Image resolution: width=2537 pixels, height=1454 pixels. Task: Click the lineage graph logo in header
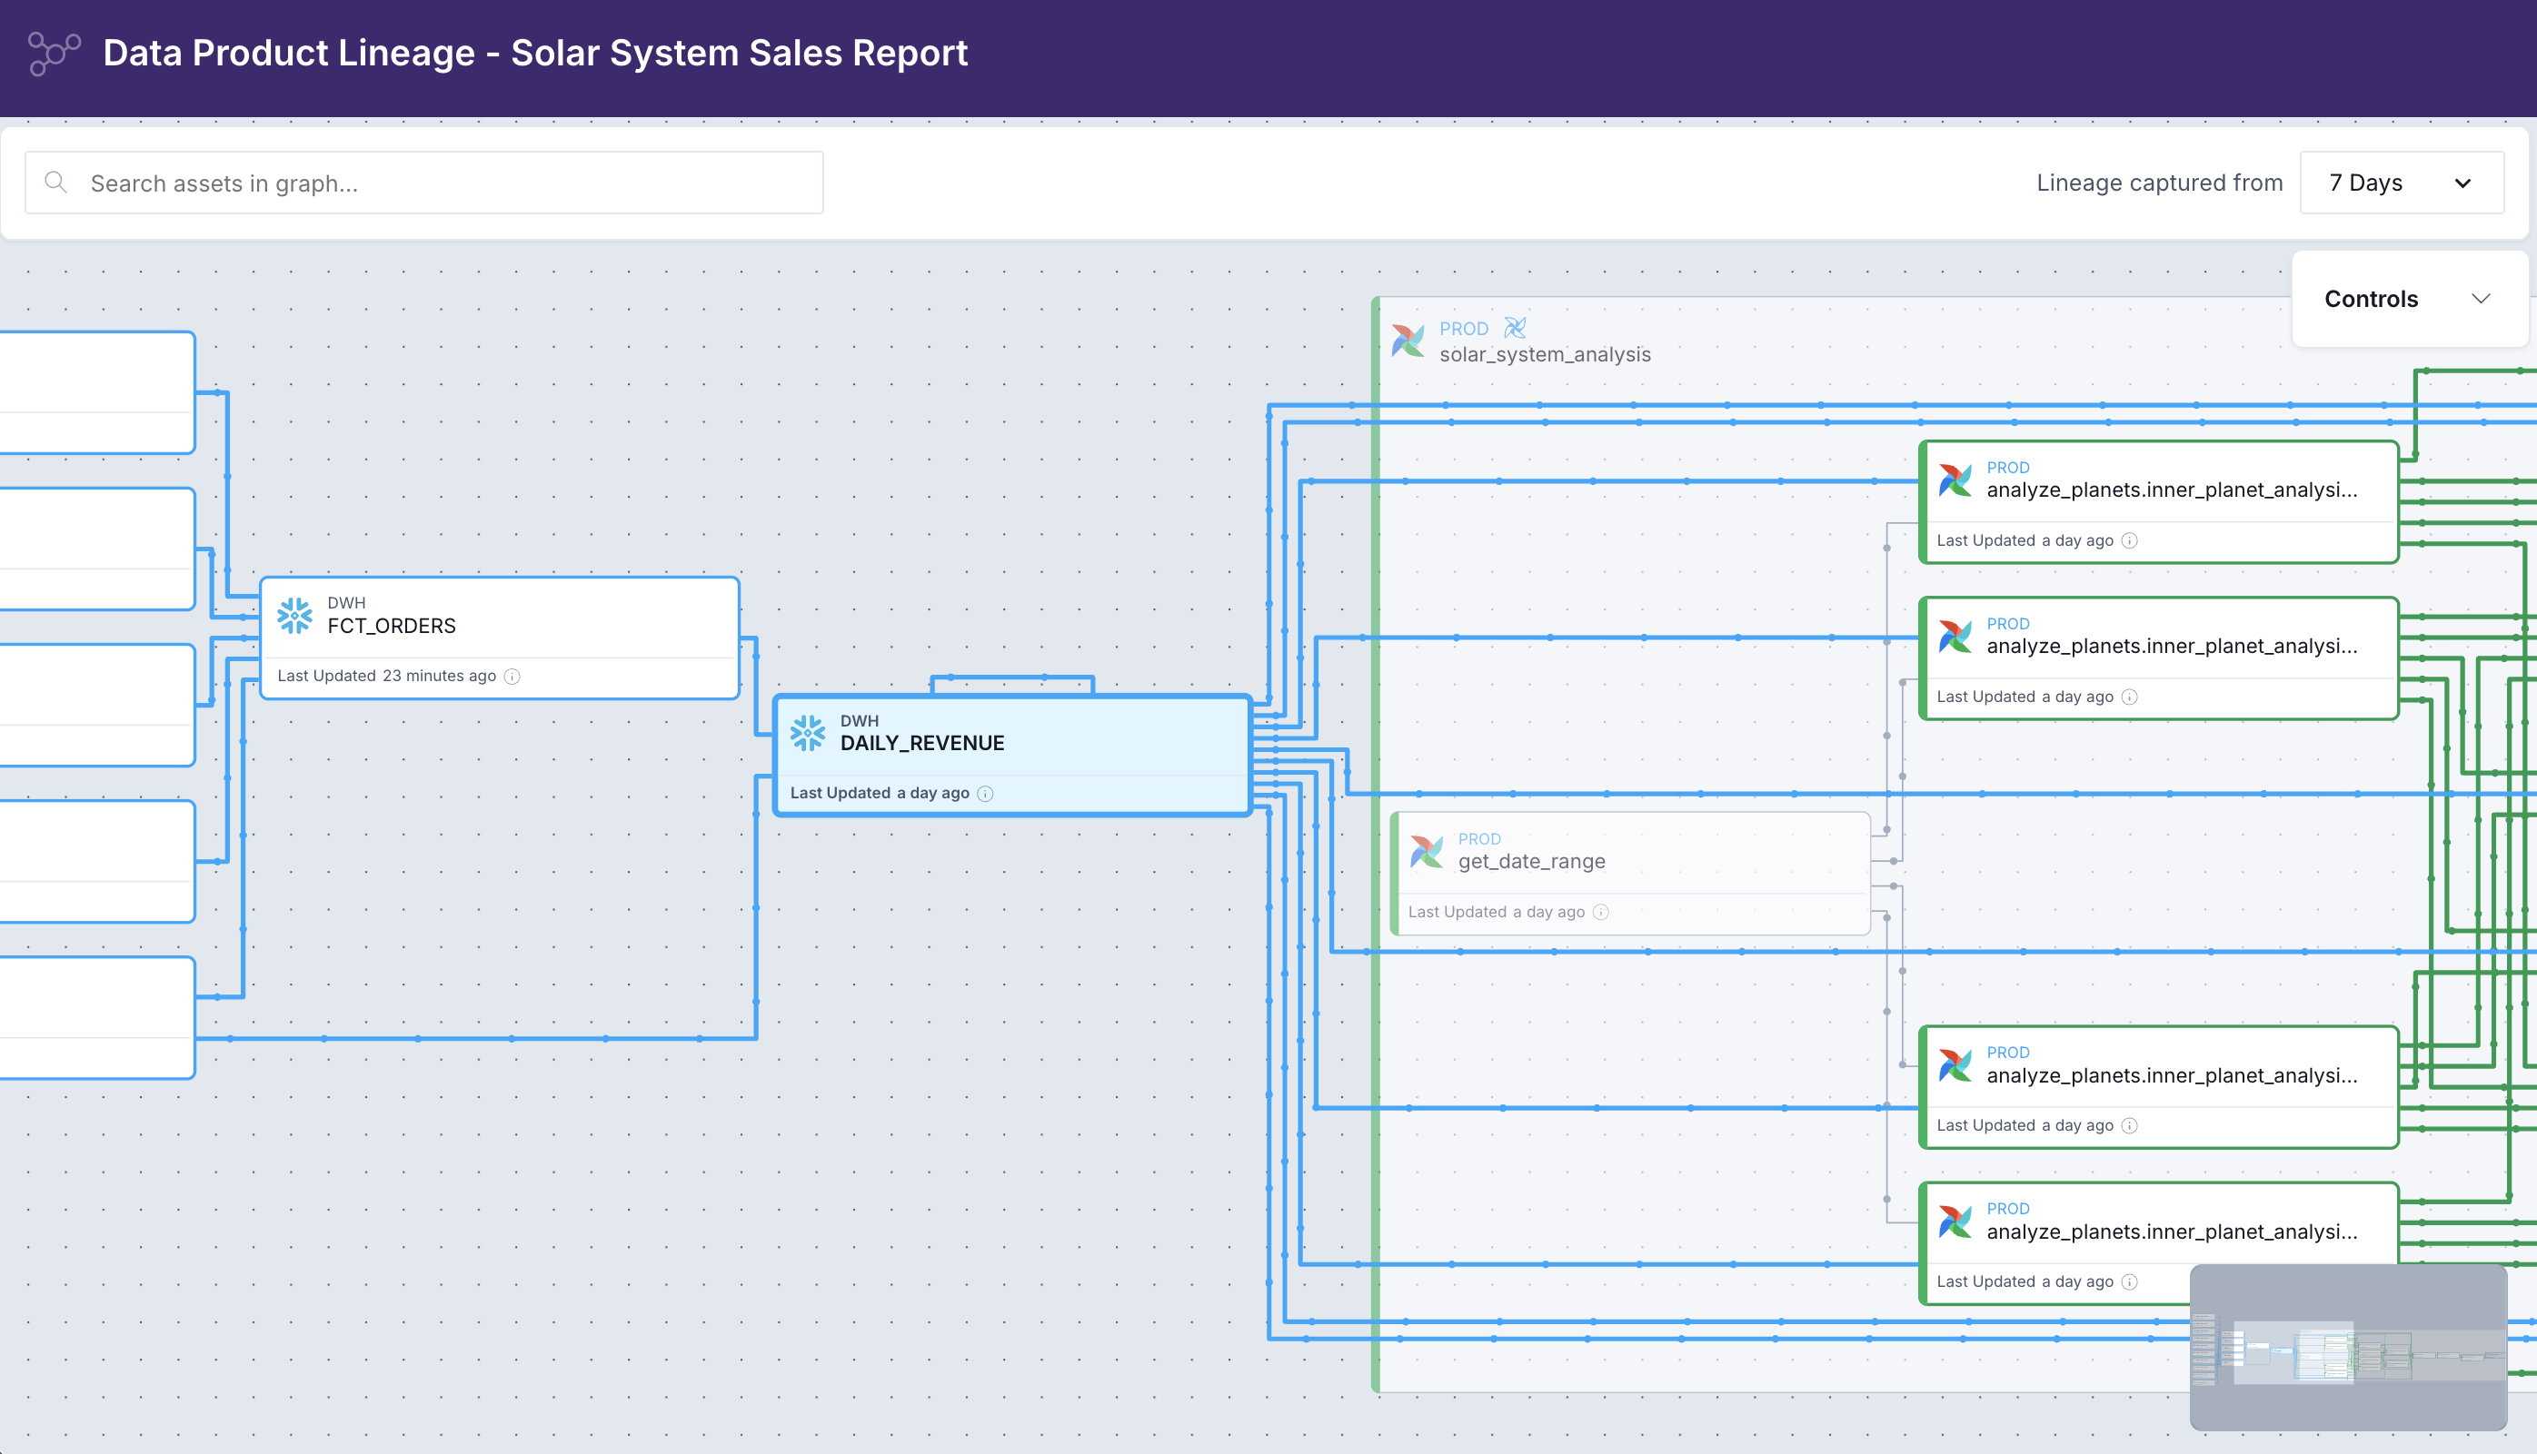[x=53, y=53]
